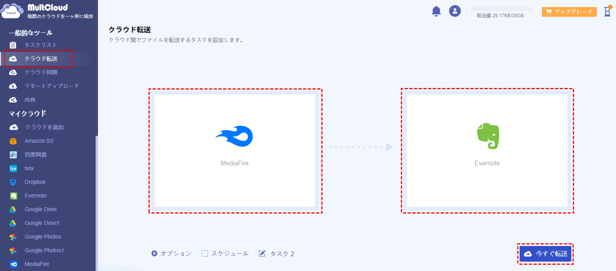
Task: Open 共有 in the sidebar
Action: [30, 100]
